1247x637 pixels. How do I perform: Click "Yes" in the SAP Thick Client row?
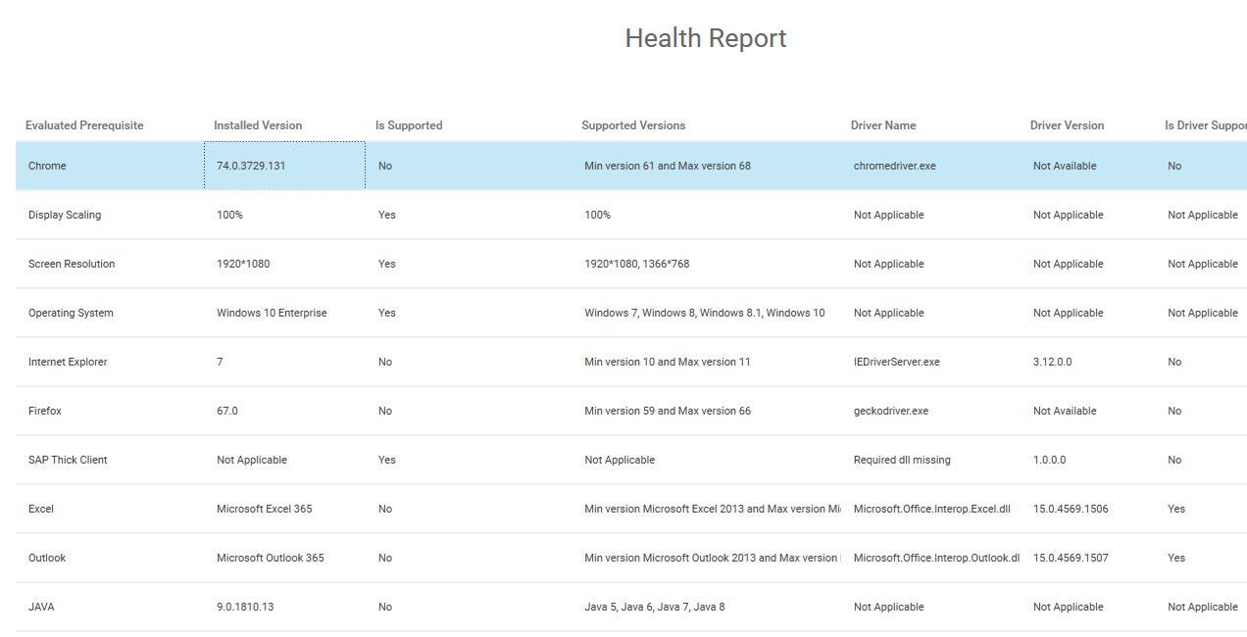click(x=387, y=460)
